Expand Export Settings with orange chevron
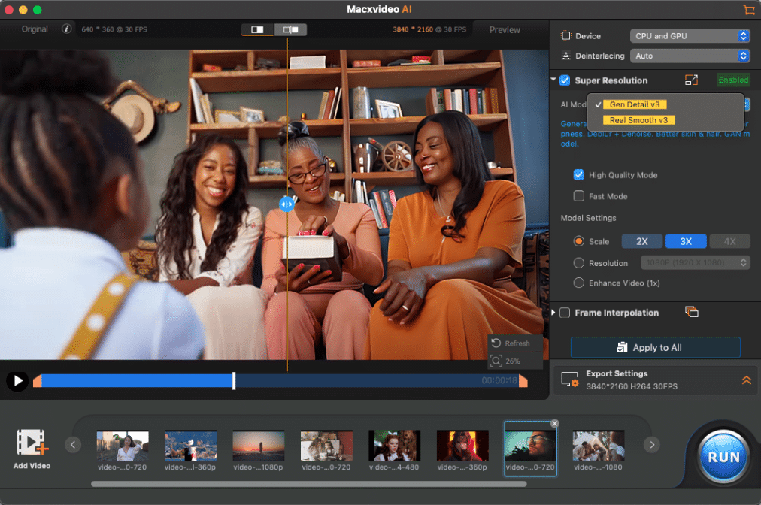Screen dimensions: 761x505 (x=747, y=380)
